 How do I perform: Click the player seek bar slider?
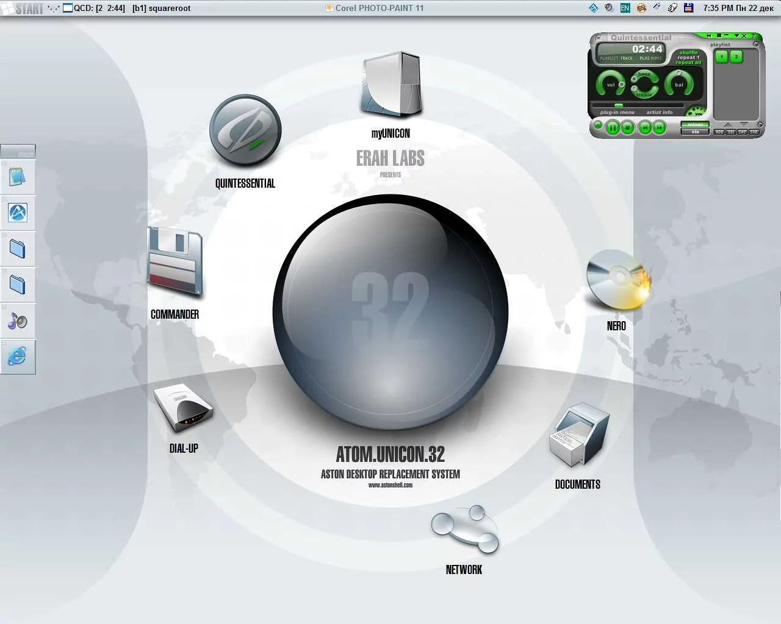pos(619,105)
